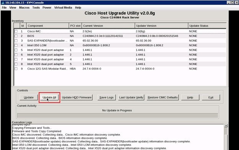The image size is (239, 150).
Task: Open the Tools menu
Action: click(x=36, y=8)
